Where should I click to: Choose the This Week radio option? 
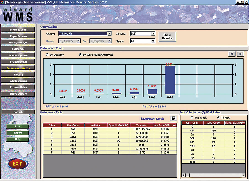click(x=192, y=118)
